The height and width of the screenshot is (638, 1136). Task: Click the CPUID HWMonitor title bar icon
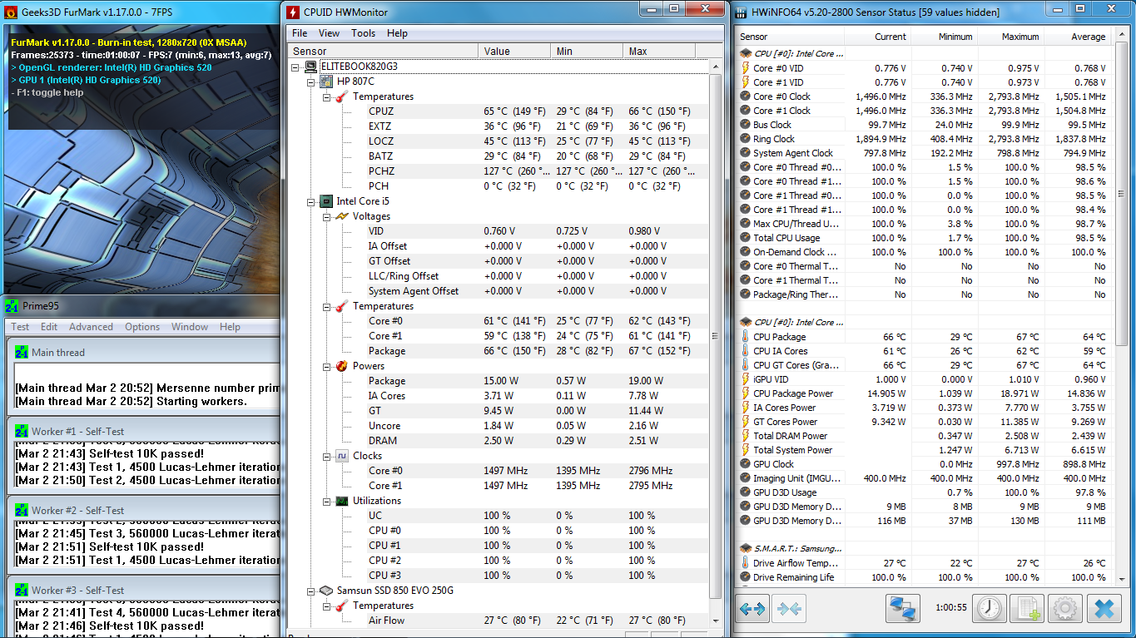pyautogui.click(x=294, y=12)
